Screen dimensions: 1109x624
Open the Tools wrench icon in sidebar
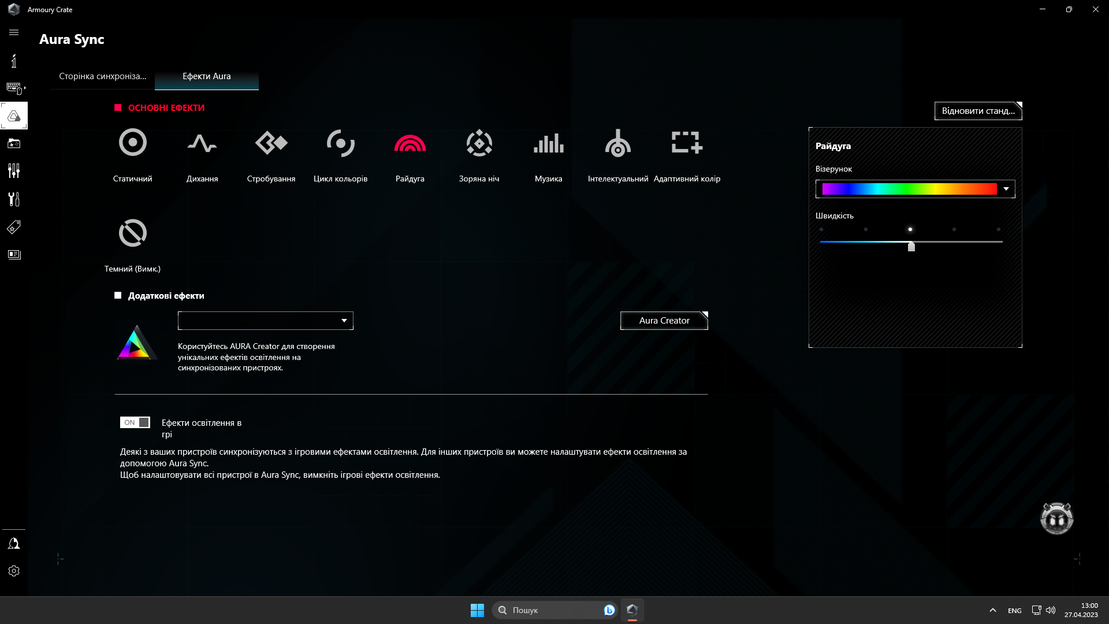coord(14,199)
